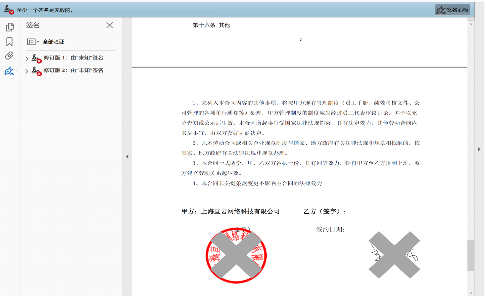Click the text 甲方：上海亘岩网络科技有限公司
Viewport: 485px width, 296px height.
tap(230, 211)
